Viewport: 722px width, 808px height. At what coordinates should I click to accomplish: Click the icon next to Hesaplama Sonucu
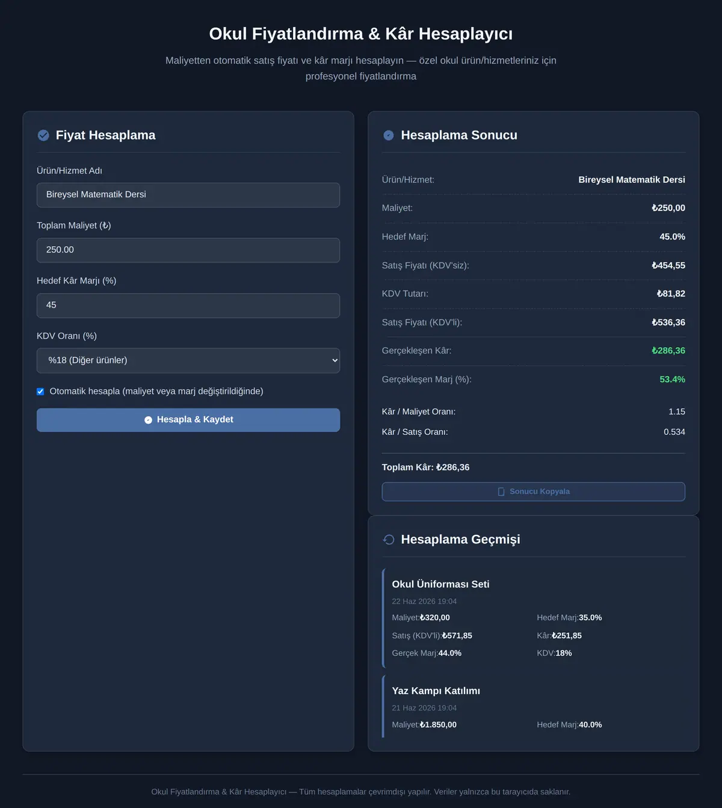point(389,135)
